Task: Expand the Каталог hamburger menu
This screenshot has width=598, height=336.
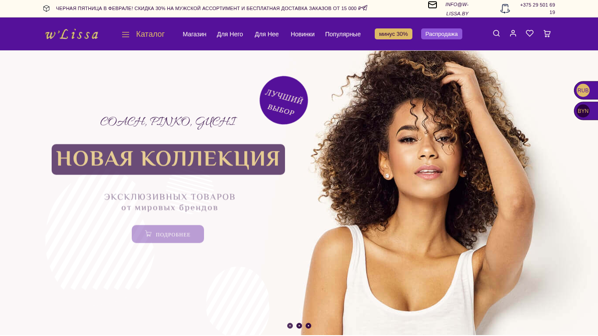Action: 143,34
